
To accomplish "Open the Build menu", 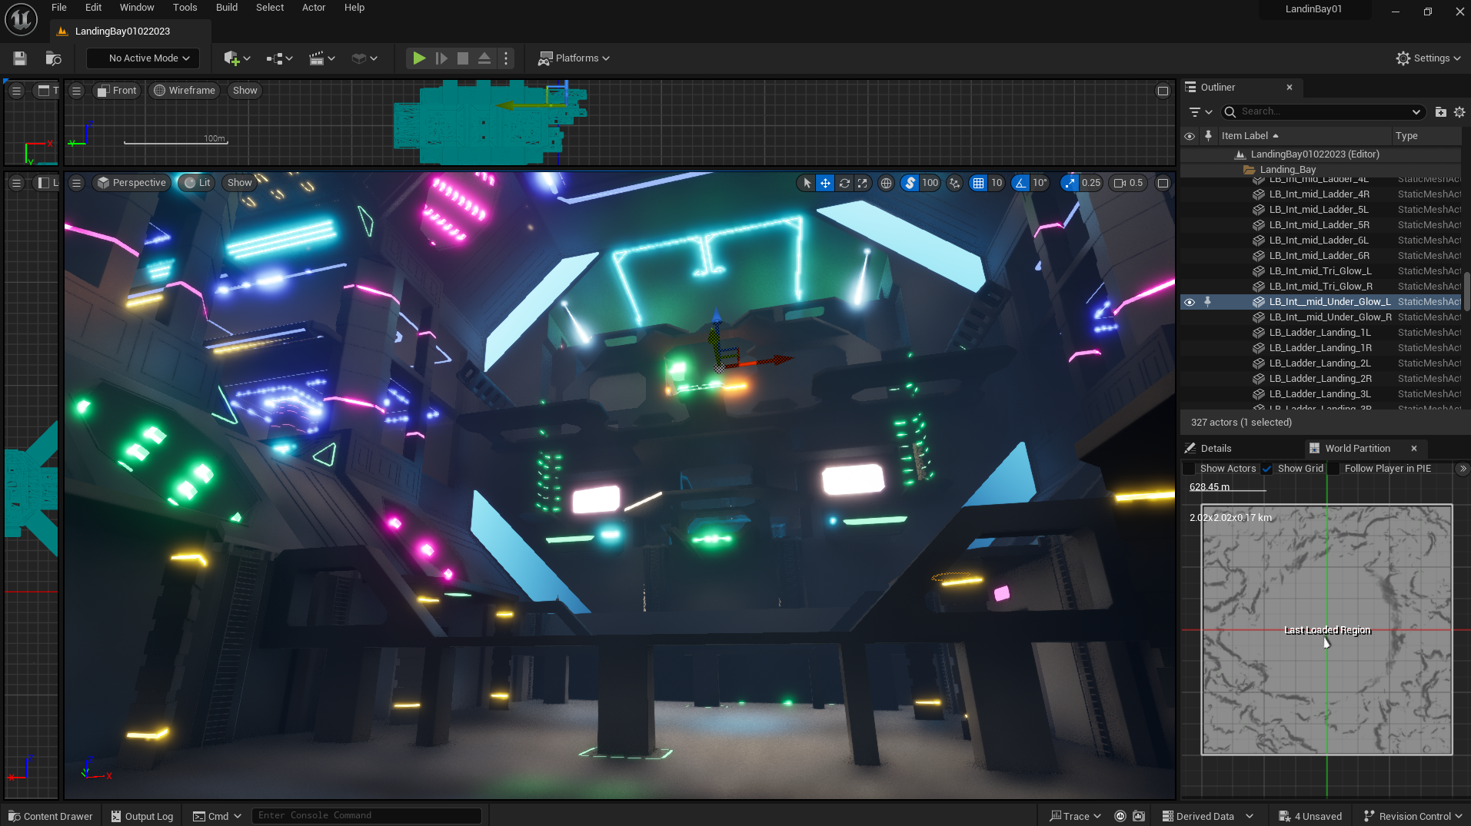I will pyautogui.click(x=226, y=8).
